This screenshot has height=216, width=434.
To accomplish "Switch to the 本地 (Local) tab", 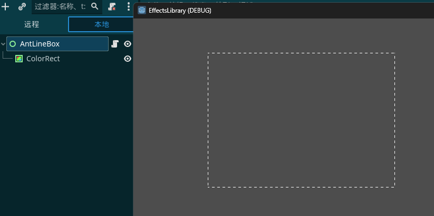I will 101,24.
